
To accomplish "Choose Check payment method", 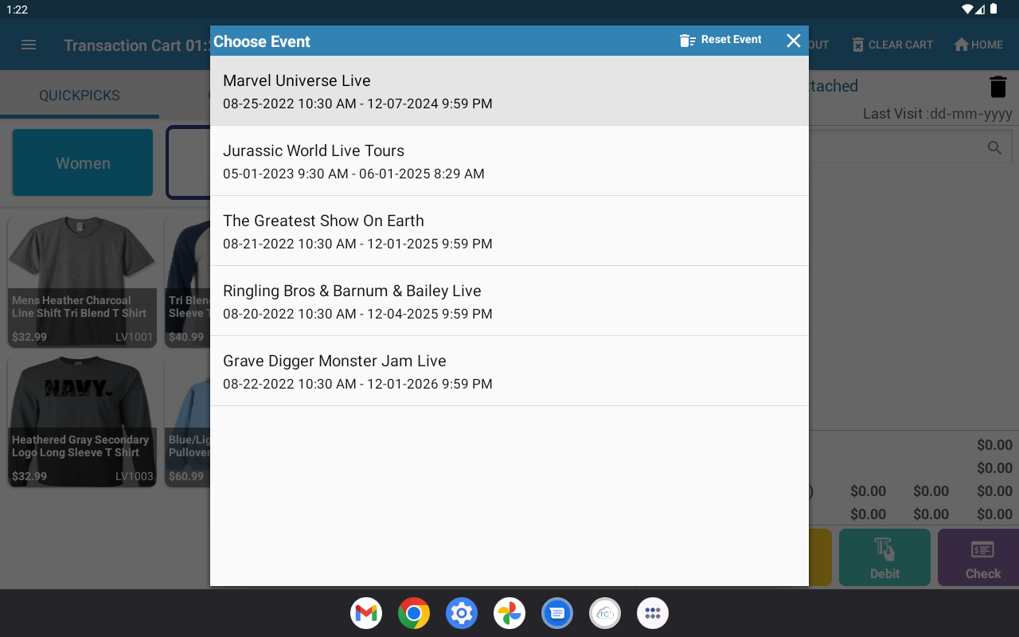I will pyautogui.click(x=978, y=557).
